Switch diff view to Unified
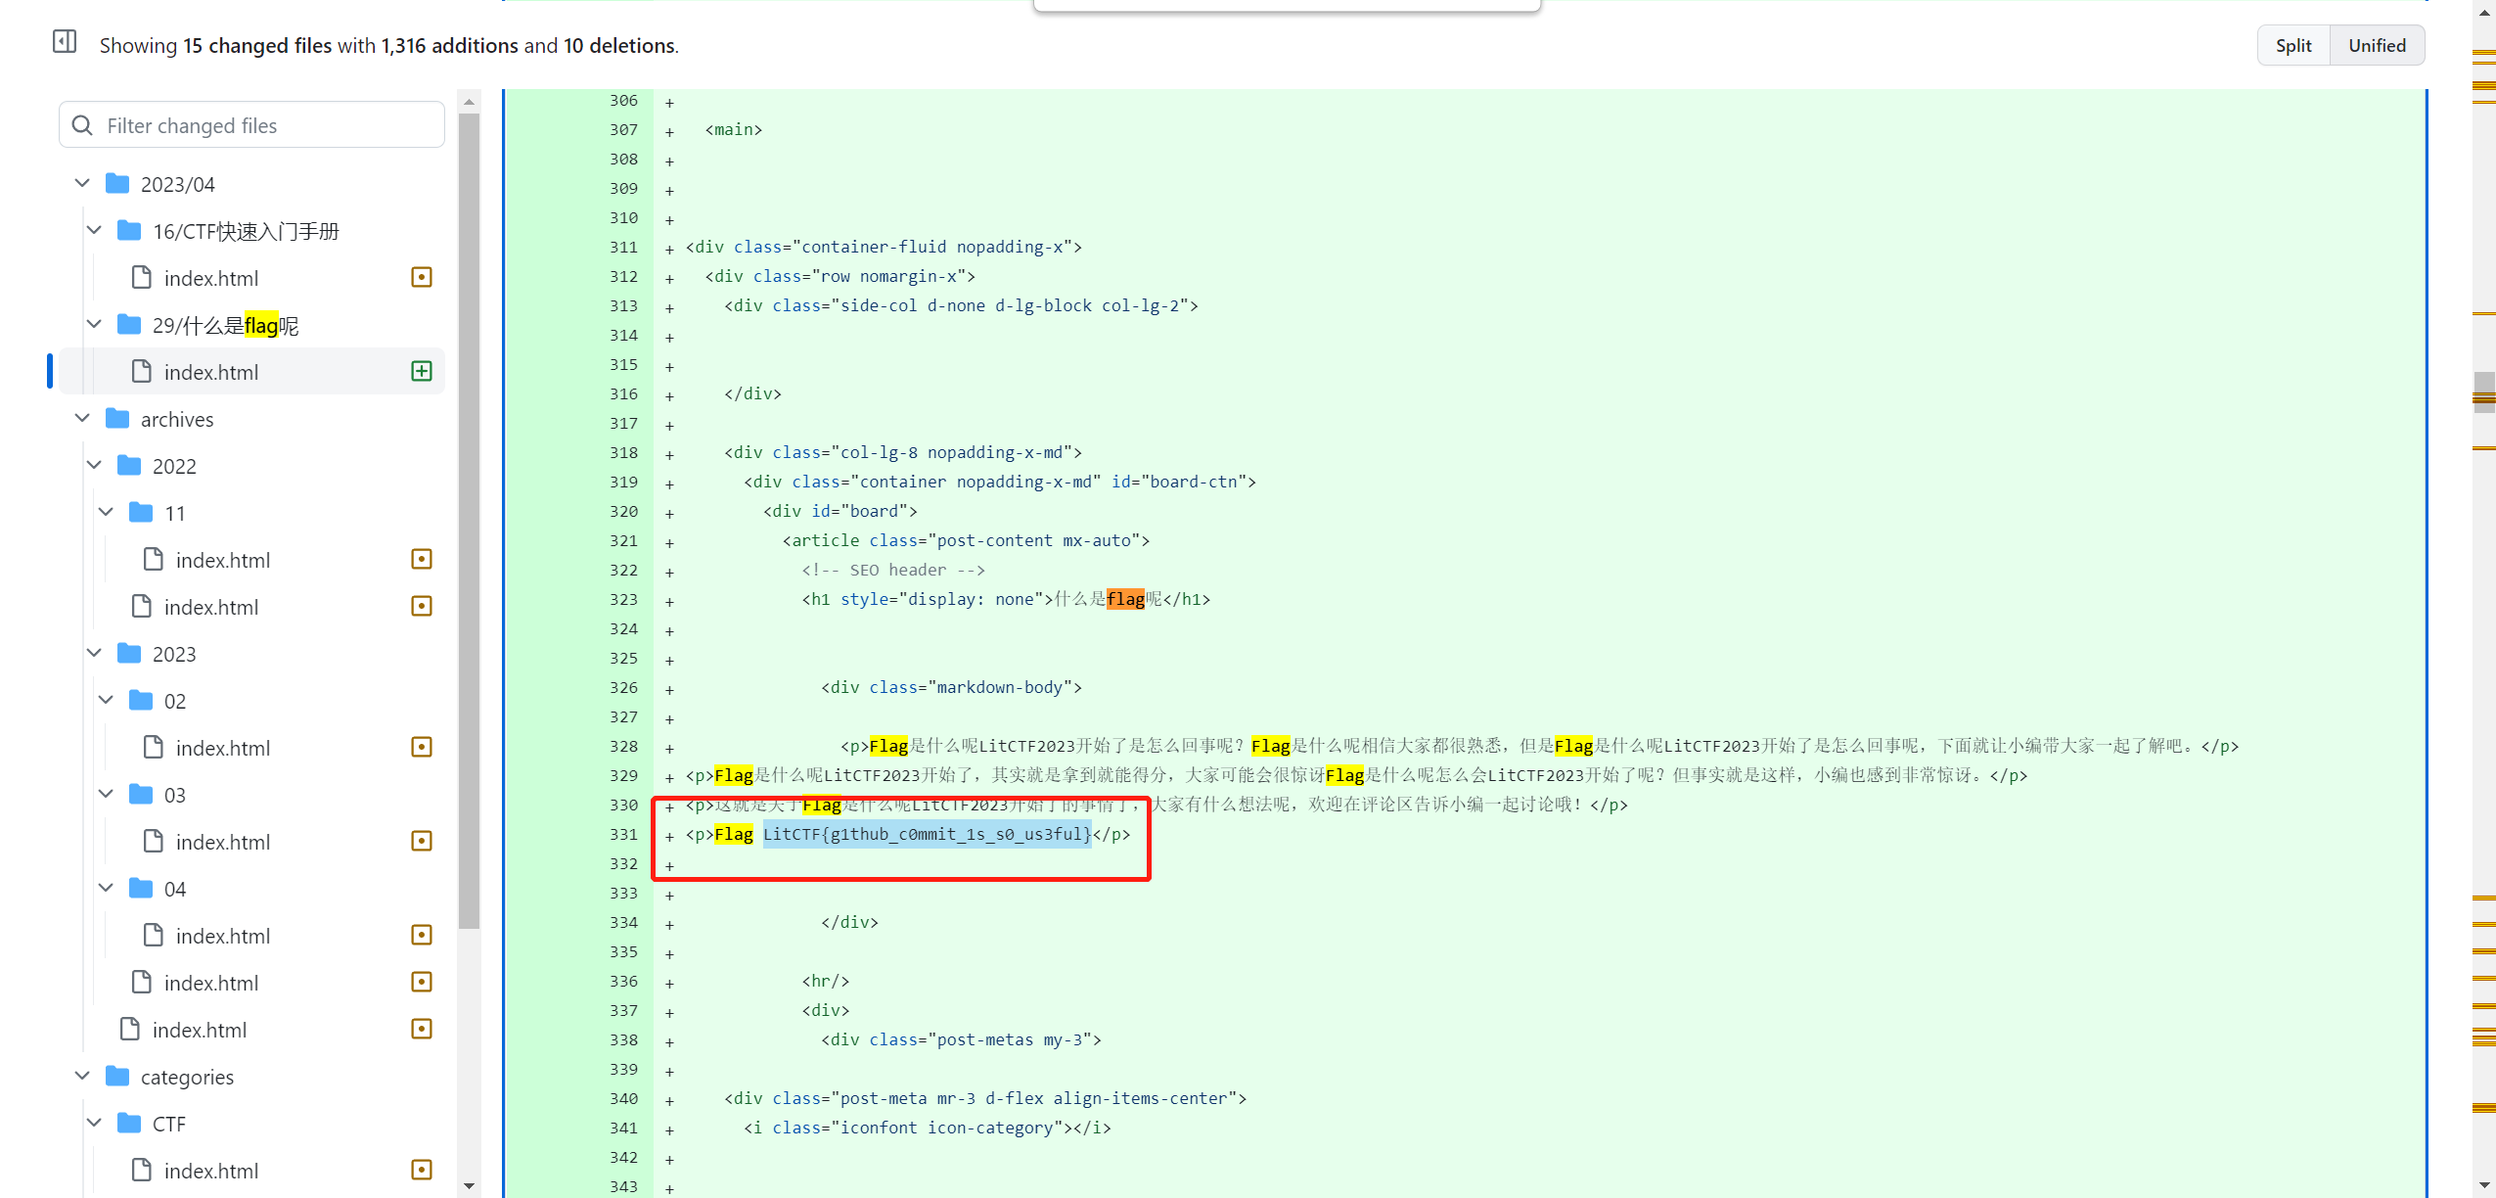This screenshot has height=1198, width=2496. [x=2376, y=46]
